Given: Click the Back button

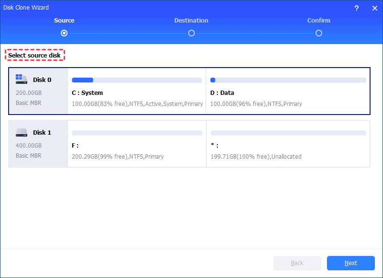Looking at the screenshot, I should point(297,263).
